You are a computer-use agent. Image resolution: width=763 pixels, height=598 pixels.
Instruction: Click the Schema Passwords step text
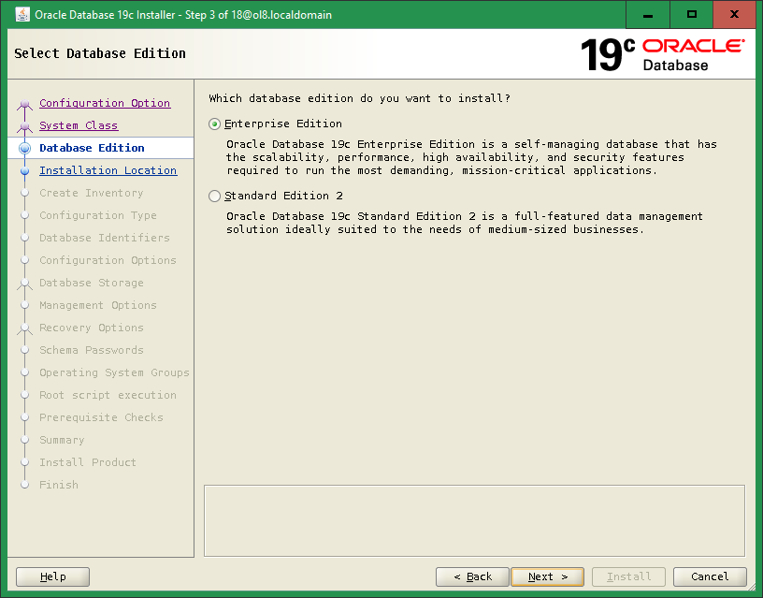tap(92, 350)
